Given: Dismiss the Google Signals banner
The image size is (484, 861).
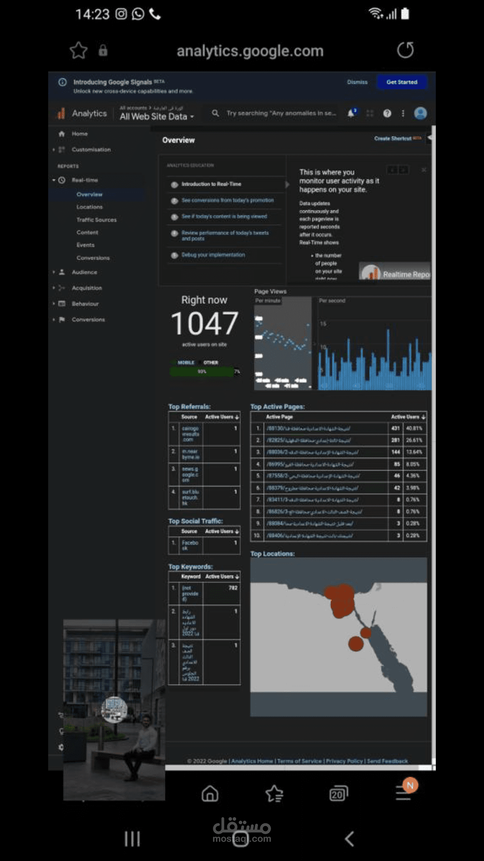Looking at the screenshot, I should (357, 82).
